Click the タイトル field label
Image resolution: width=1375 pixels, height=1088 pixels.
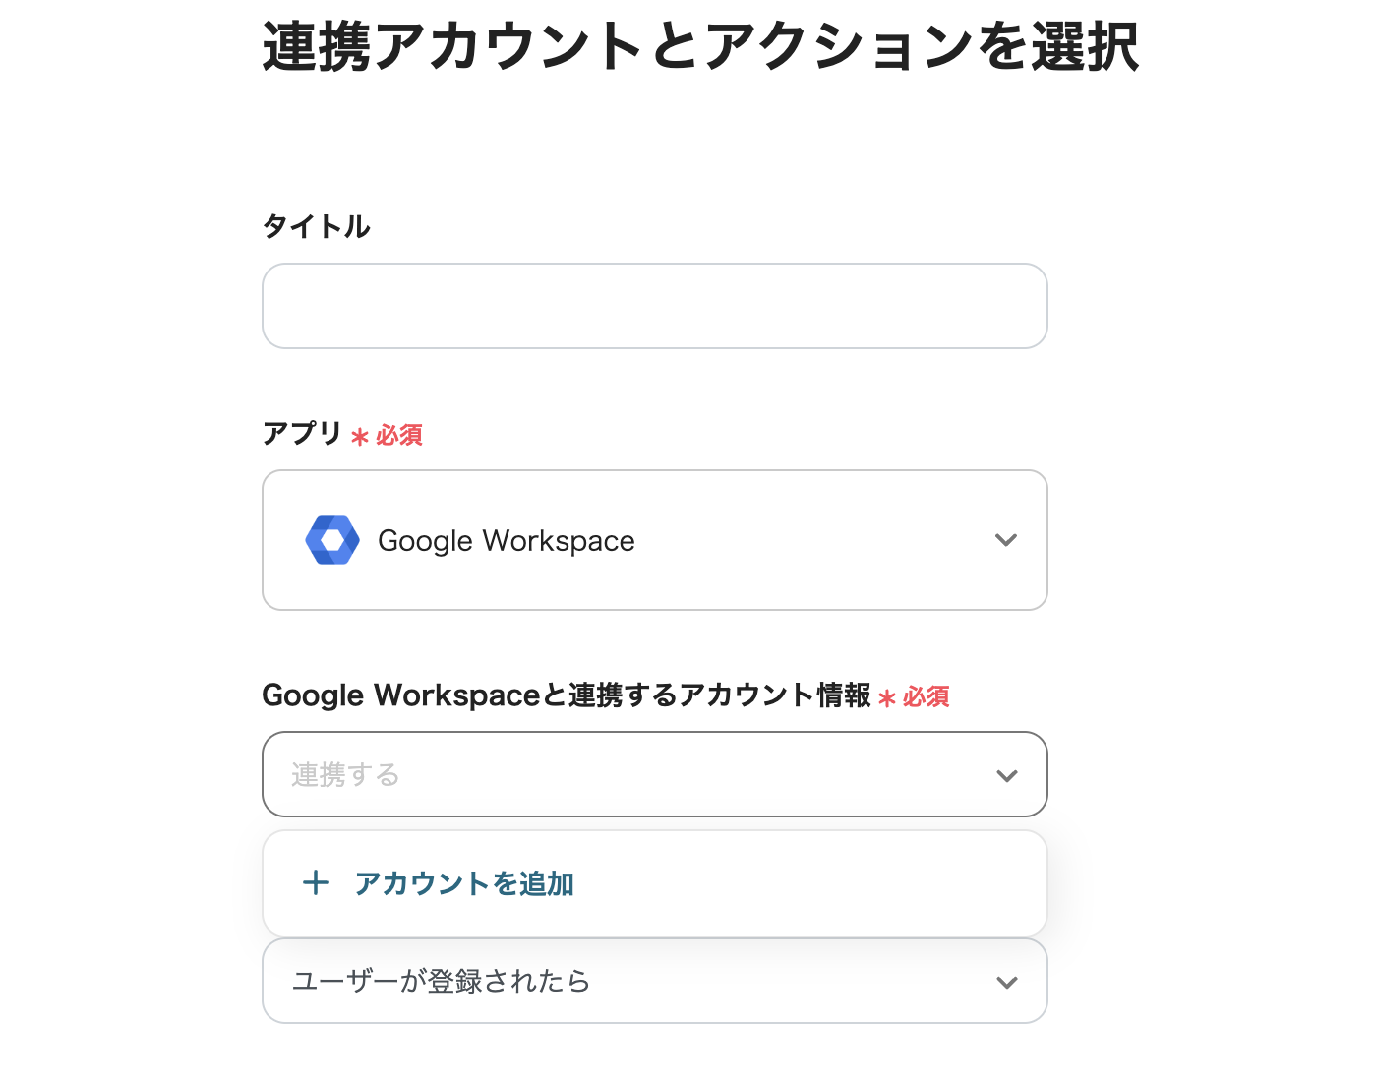[x=316, y=227]
